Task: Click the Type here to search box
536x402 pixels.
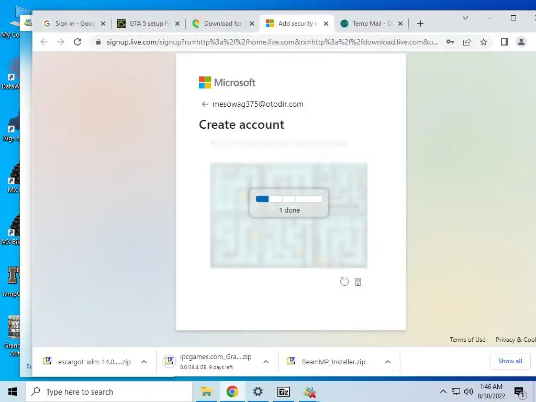Action: tap(109, 392)
